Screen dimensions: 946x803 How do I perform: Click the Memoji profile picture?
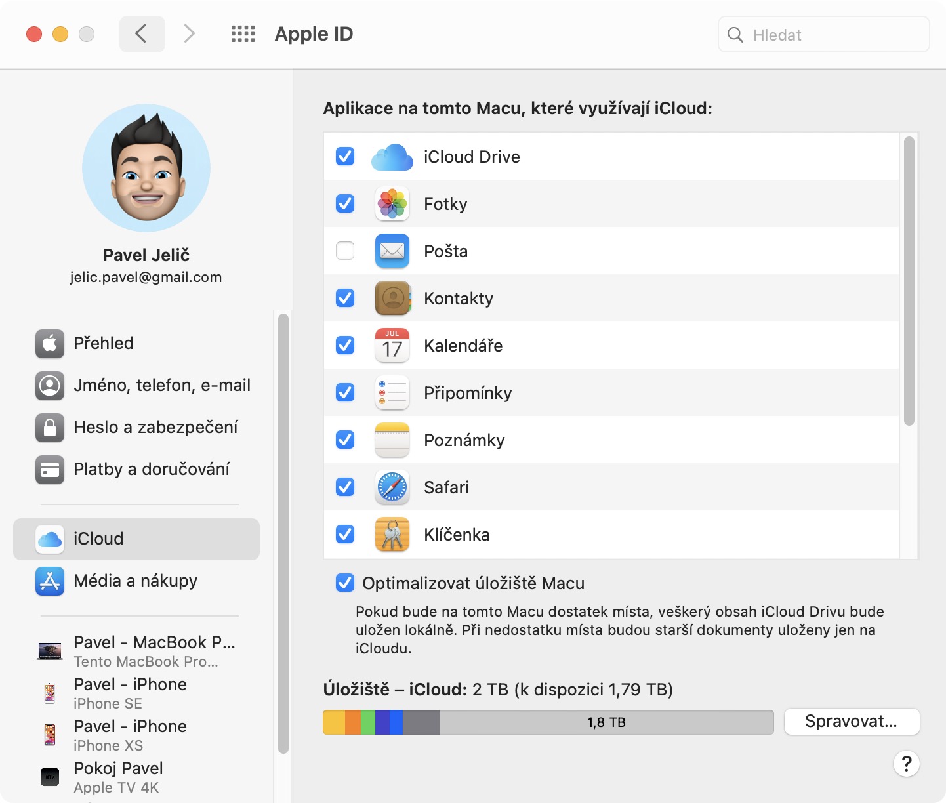pyautogui.click(x=146, y=168)
